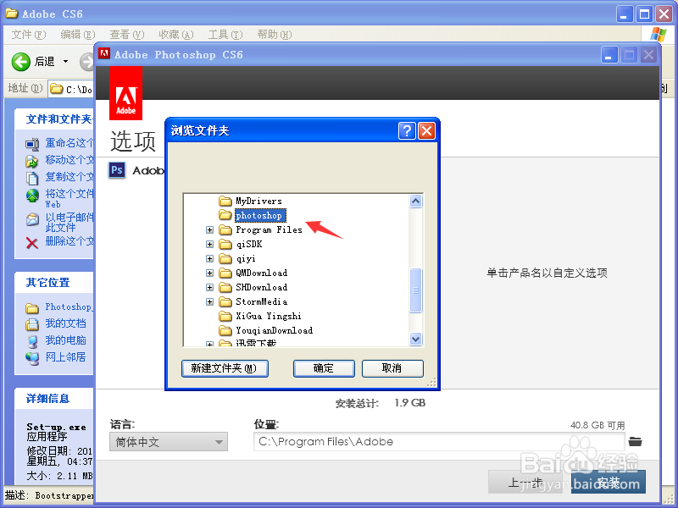This screenshot has width=678, height=508.
Task: Click the 安装 install button
Action: 610,482
